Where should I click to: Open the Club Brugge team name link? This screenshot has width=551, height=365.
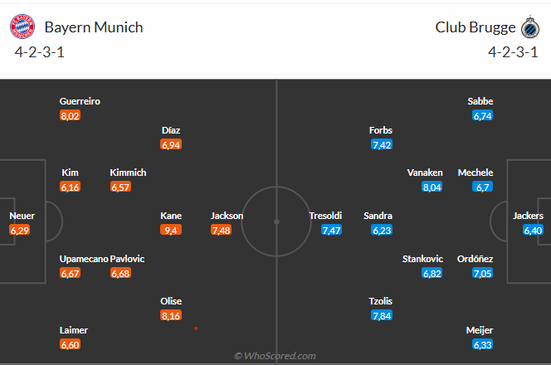(x=471, y=27)
